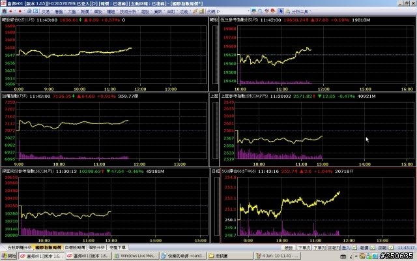Click the magnifier search icon in toolbar
The image size is (417, 261).
pyautogui.click(x=260, y=11)
